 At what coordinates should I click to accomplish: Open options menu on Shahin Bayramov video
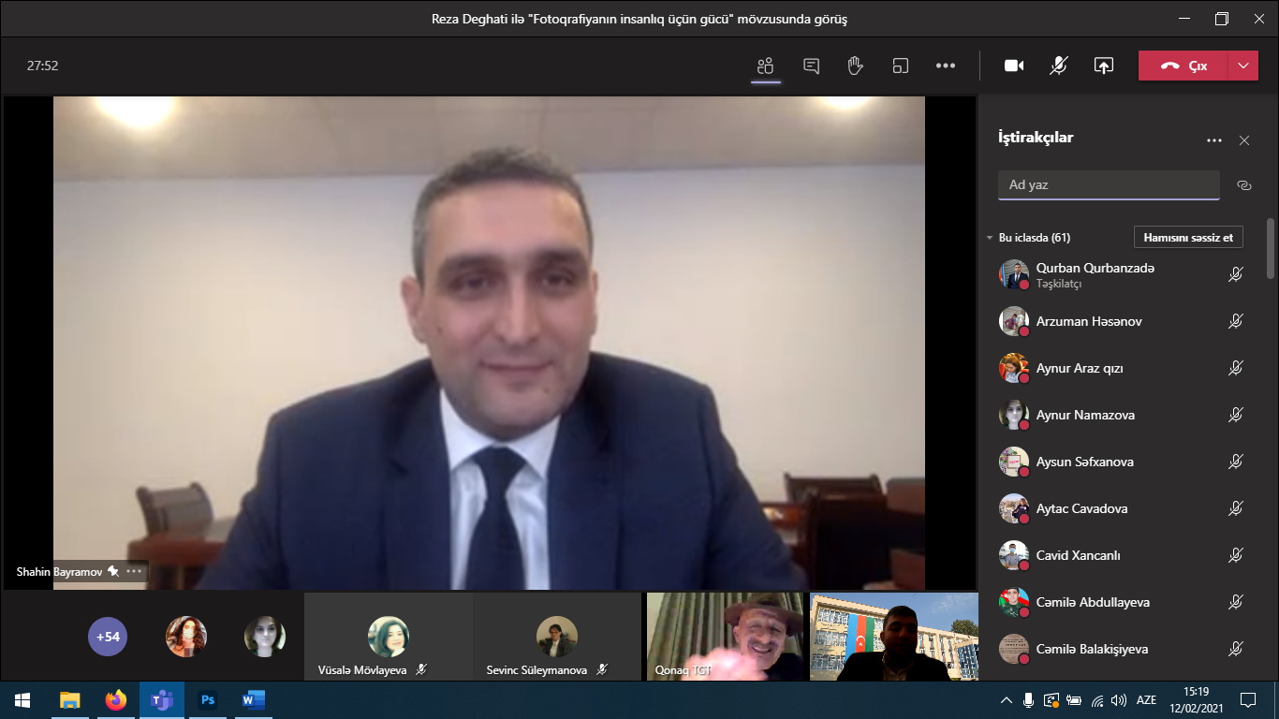point(135,571)
